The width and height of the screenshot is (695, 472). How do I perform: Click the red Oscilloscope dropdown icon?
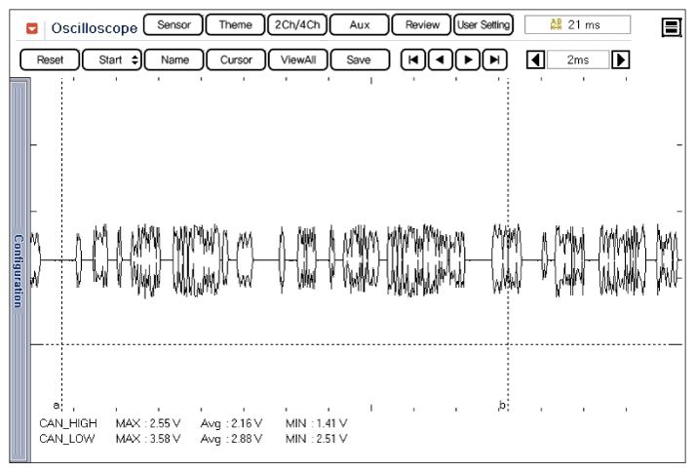pos(31,27)
